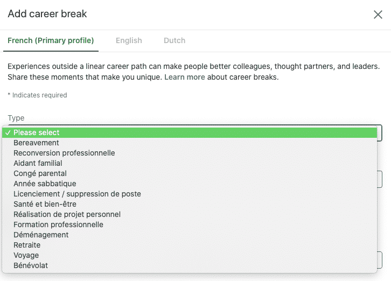Viewport: 391px width, 281px height.
Task: Select Bénévolat option
Action: tap(31, 265)
